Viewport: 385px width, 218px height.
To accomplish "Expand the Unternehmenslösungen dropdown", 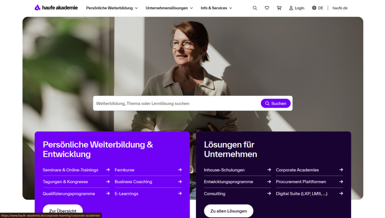I will click(x=169, y=8).
